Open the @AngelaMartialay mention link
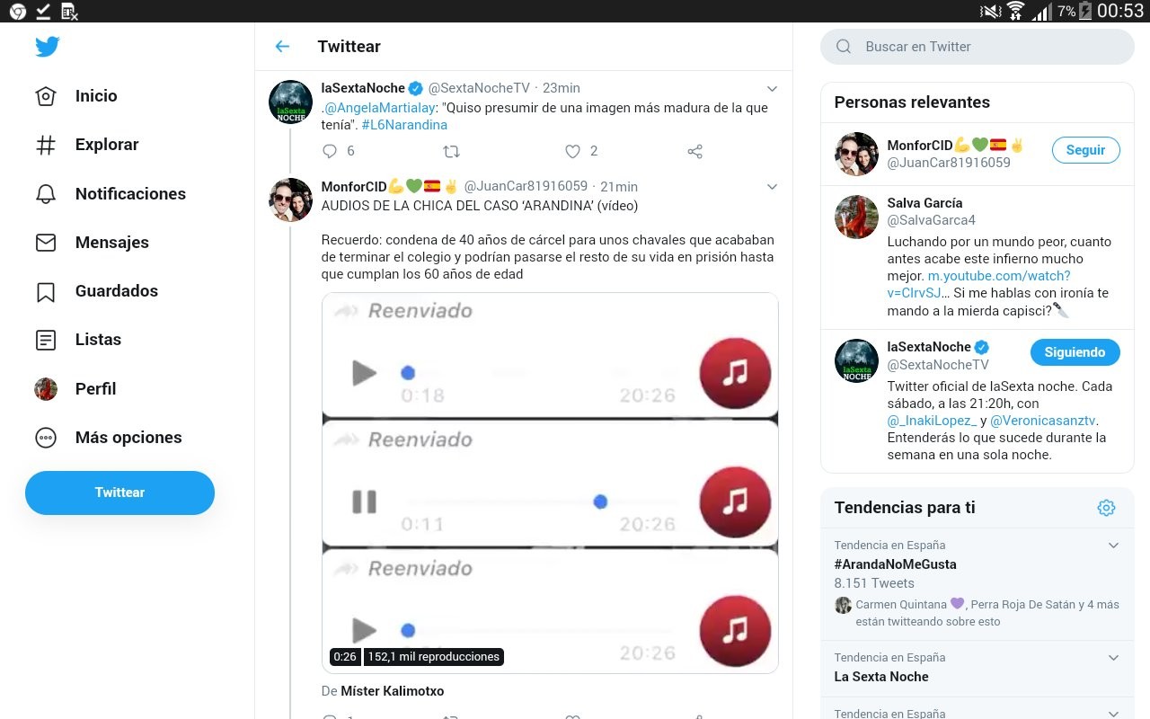Screen dimensions: 1150x719 point(378,108)
